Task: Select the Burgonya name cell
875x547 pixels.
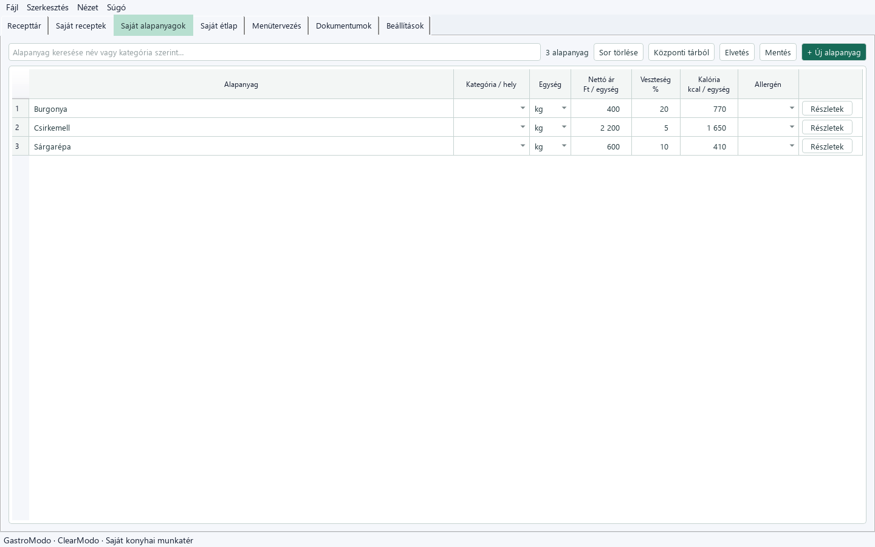Action: click(x=241, y=109)
